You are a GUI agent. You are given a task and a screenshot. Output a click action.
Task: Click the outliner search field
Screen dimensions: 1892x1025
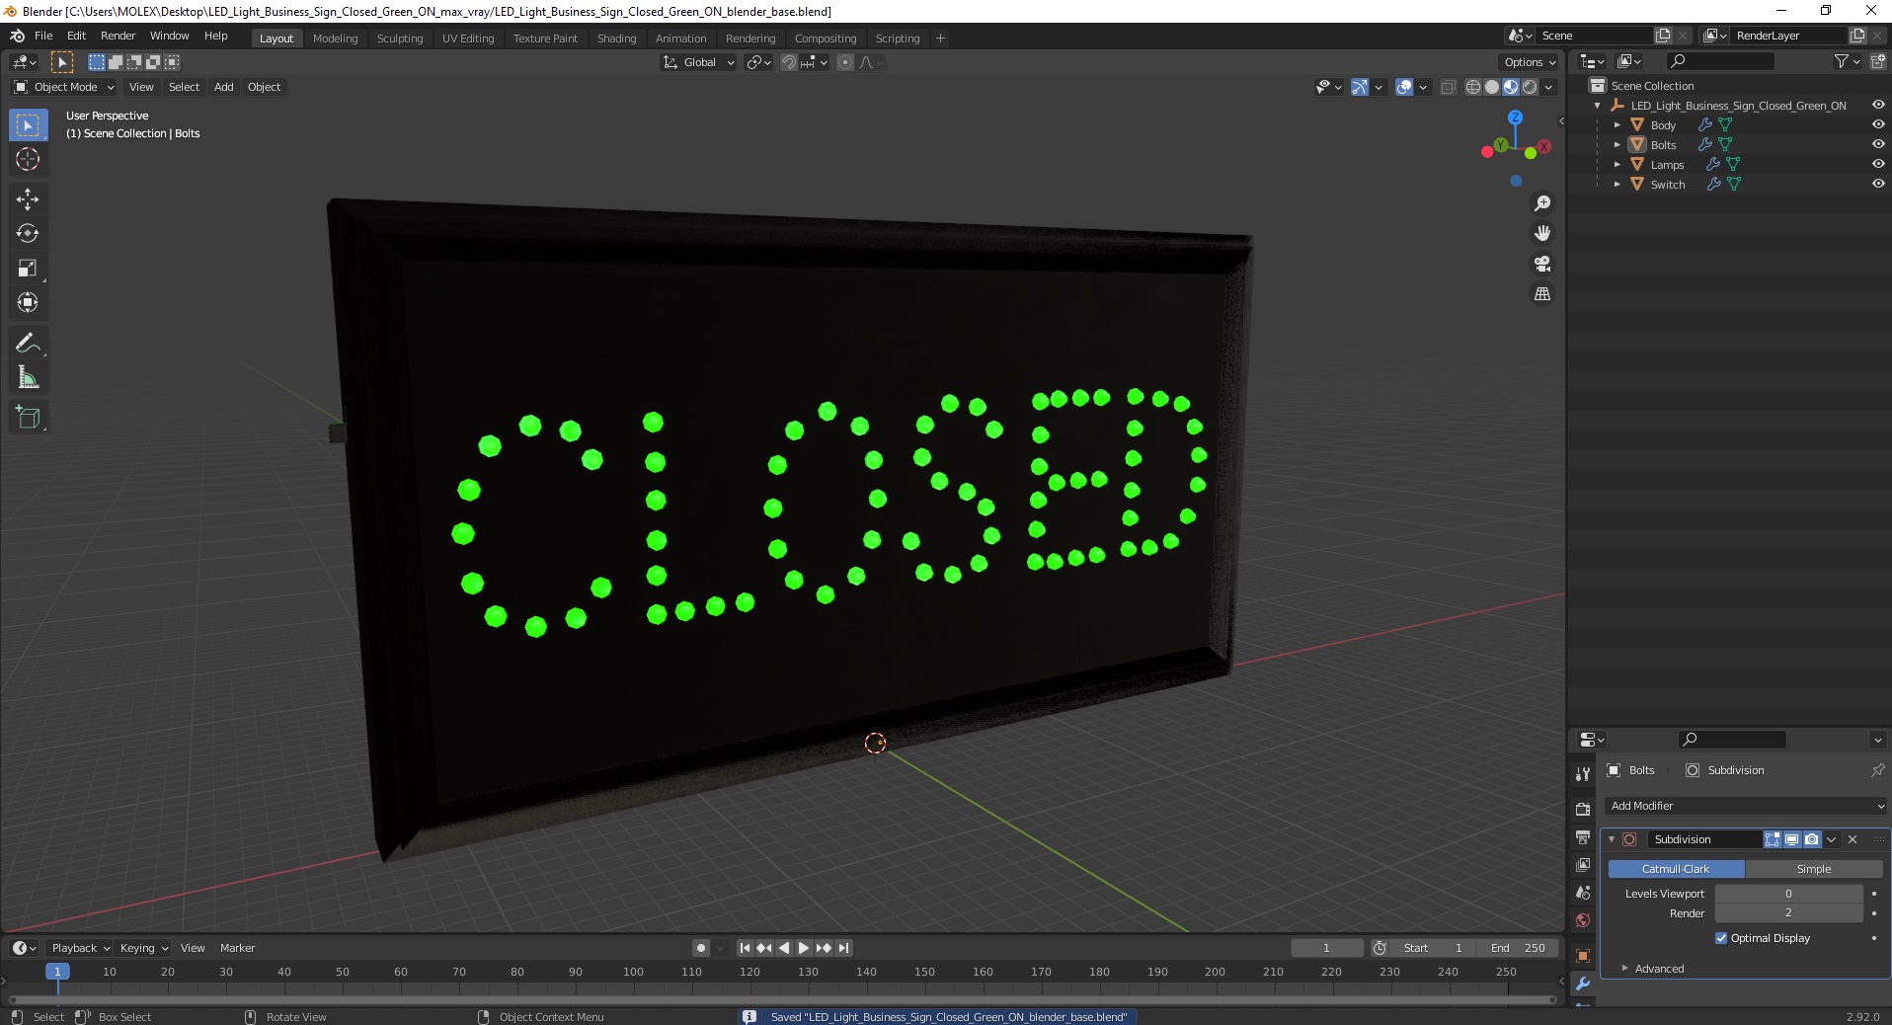click(x=1720, y=62)
